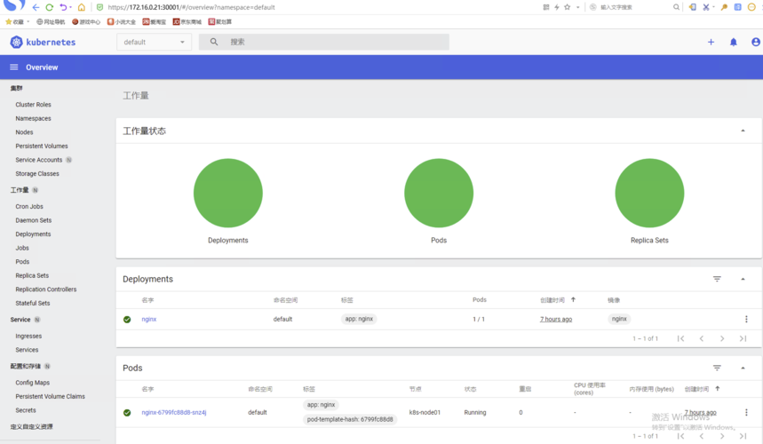Click the lightning speed mode icon
This screenshot has height=444, width=763.
tap(557, 7)
